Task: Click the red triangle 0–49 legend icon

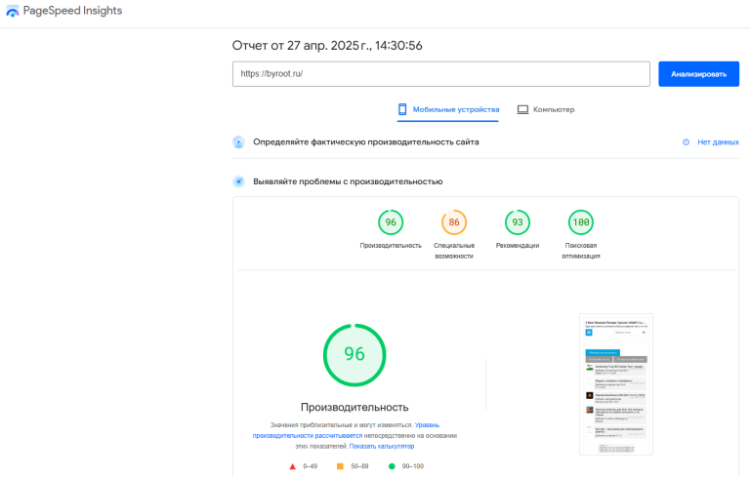Action: pyautogui.click(x=293, y=466)
